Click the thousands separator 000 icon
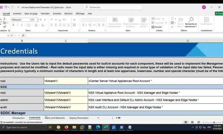The height and width of the screenshot is (134, 223). [x=94, y=25]
